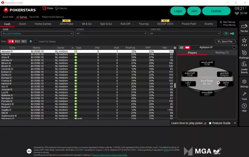Close the Feature Guide banner
The width and height of the screenshot is (249, 157).
(x=235, y=123)
